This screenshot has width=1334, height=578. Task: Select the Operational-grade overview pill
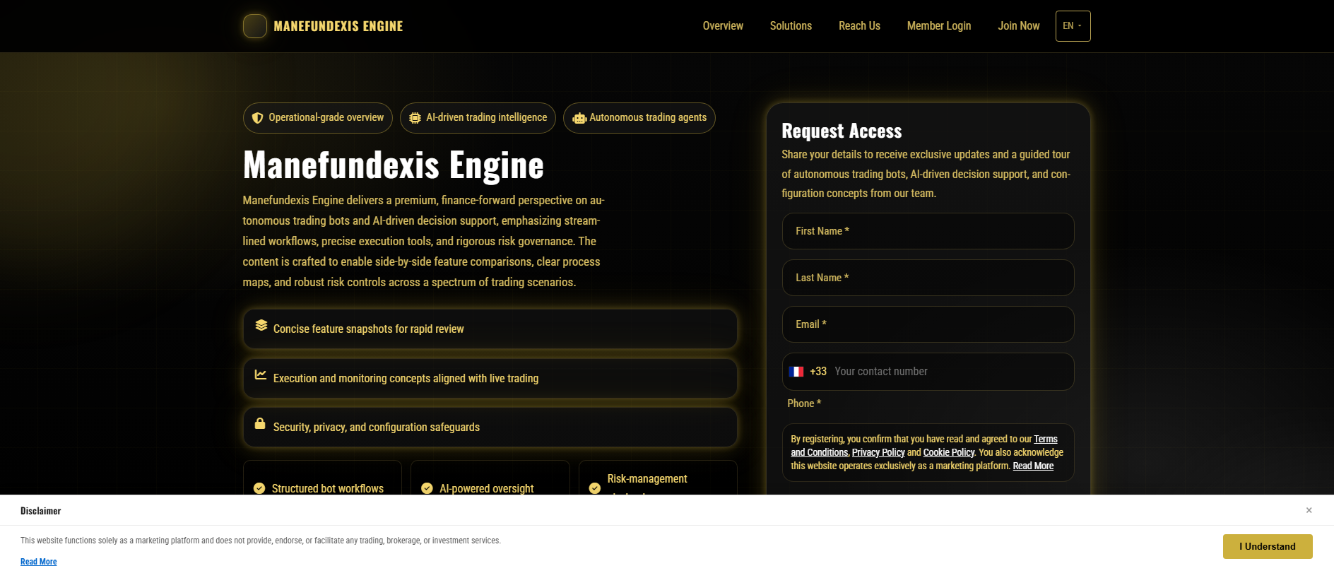click(318, 118)
